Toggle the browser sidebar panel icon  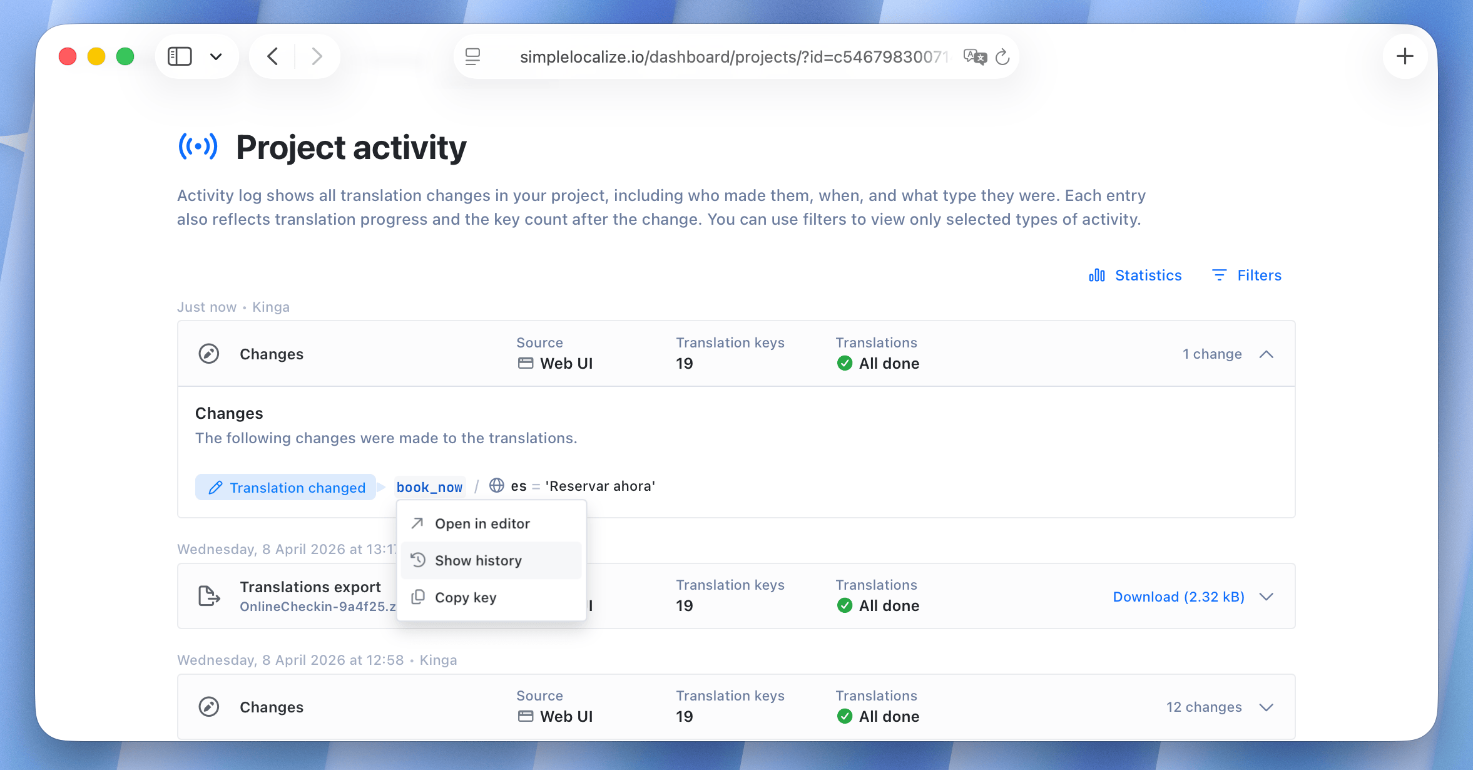click(180, 57)
